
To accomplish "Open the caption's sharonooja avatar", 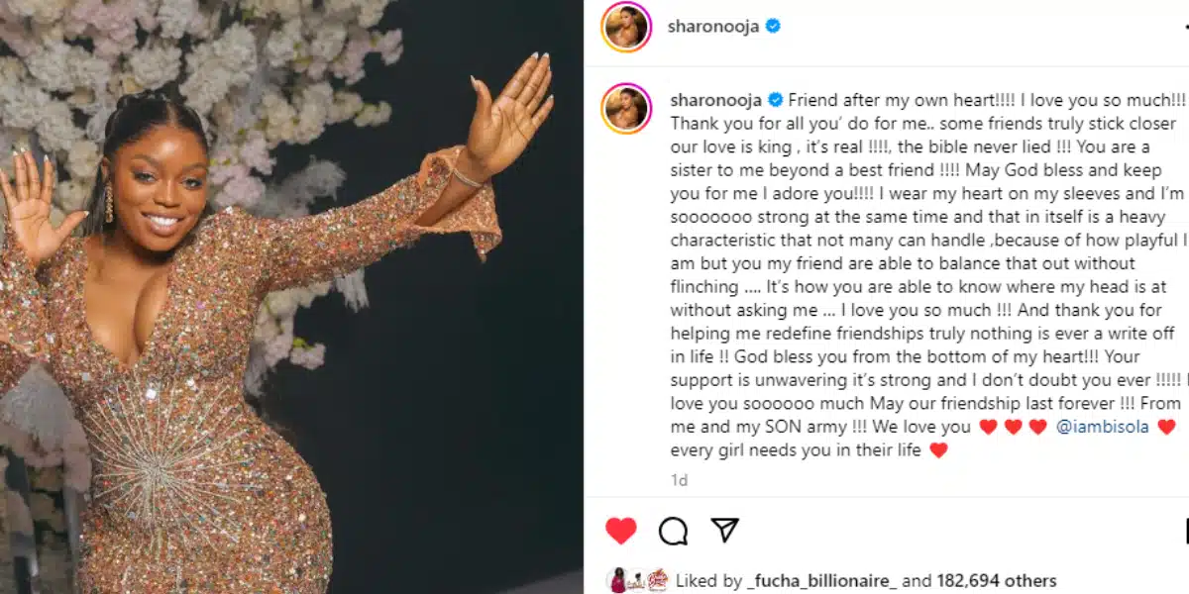I will [626, 108].
